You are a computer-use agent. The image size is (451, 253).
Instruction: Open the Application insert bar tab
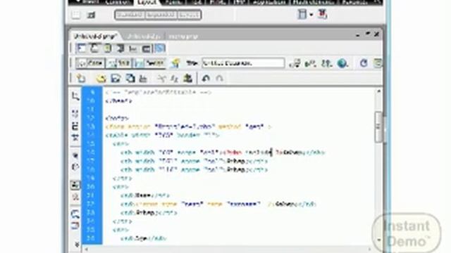point(269,2)
